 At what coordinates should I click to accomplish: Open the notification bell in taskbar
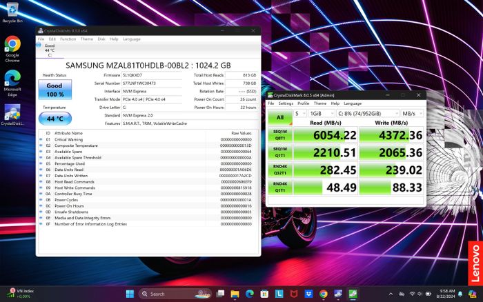pos(460,294)
